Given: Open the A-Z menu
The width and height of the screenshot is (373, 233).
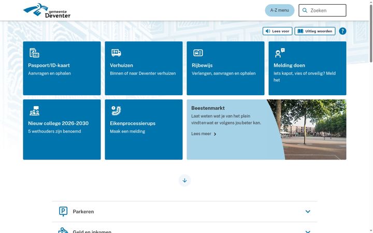Looking at the screenshot, I should tap(280, 10).
